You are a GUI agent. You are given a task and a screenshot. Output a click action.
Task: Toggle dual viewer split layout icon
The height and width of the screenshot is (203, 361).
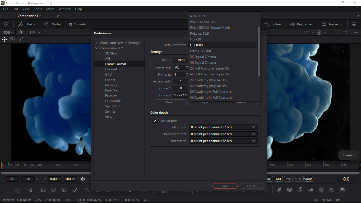click(346, 33)
